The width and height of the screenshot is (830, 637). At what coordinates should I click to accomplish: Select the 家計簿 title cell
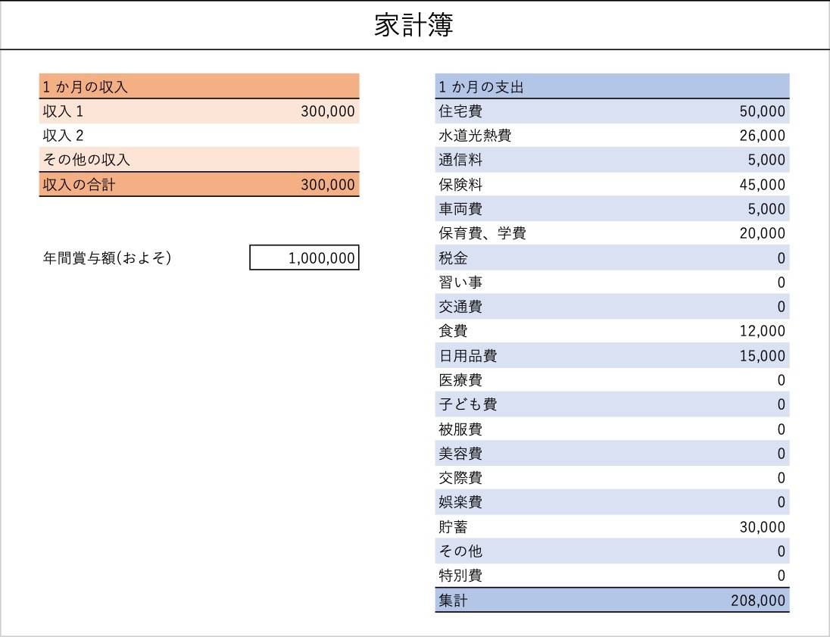414,26
